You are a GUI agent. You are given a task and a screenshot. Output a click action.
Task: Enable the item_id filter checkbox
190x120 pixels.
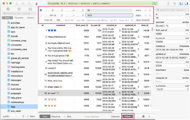click(41, 15)
